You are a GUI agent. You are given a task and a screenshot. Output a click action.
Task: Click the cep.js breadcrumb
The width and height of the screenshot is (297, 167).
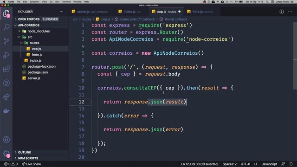[103, 19]
